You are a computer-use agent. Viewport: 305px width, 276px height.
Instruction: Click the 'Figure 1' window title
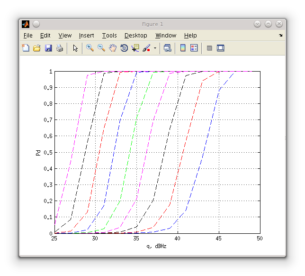point(152,24)
